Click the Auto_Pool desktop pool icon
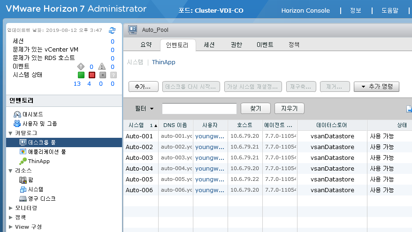The height and width of the screenshot is (232, 412). pyautogui.click(x=133, y=30)
